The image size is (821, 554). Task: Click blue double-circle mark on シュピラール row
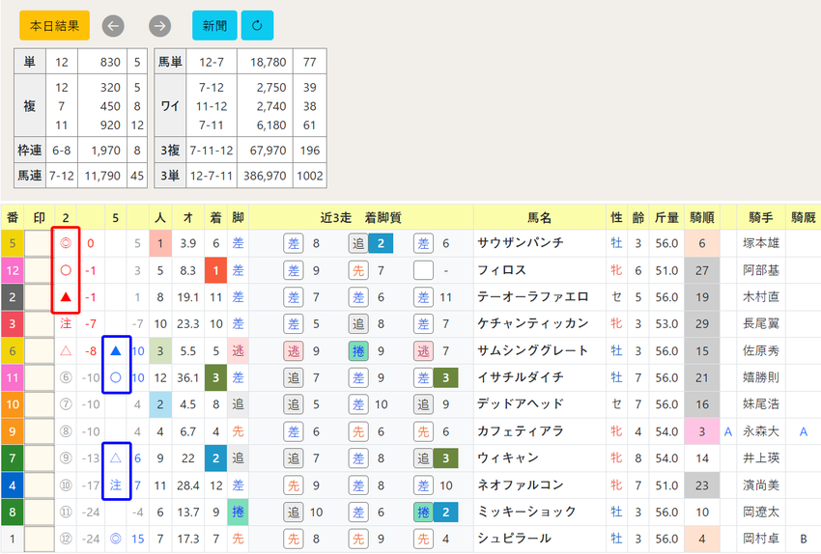[116, 539]
